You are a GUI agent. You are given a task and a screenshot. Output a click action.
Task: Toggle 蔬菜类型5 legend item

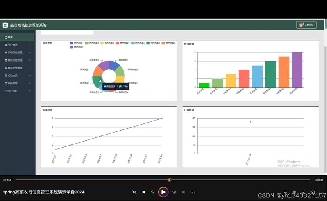coord(138,43)
